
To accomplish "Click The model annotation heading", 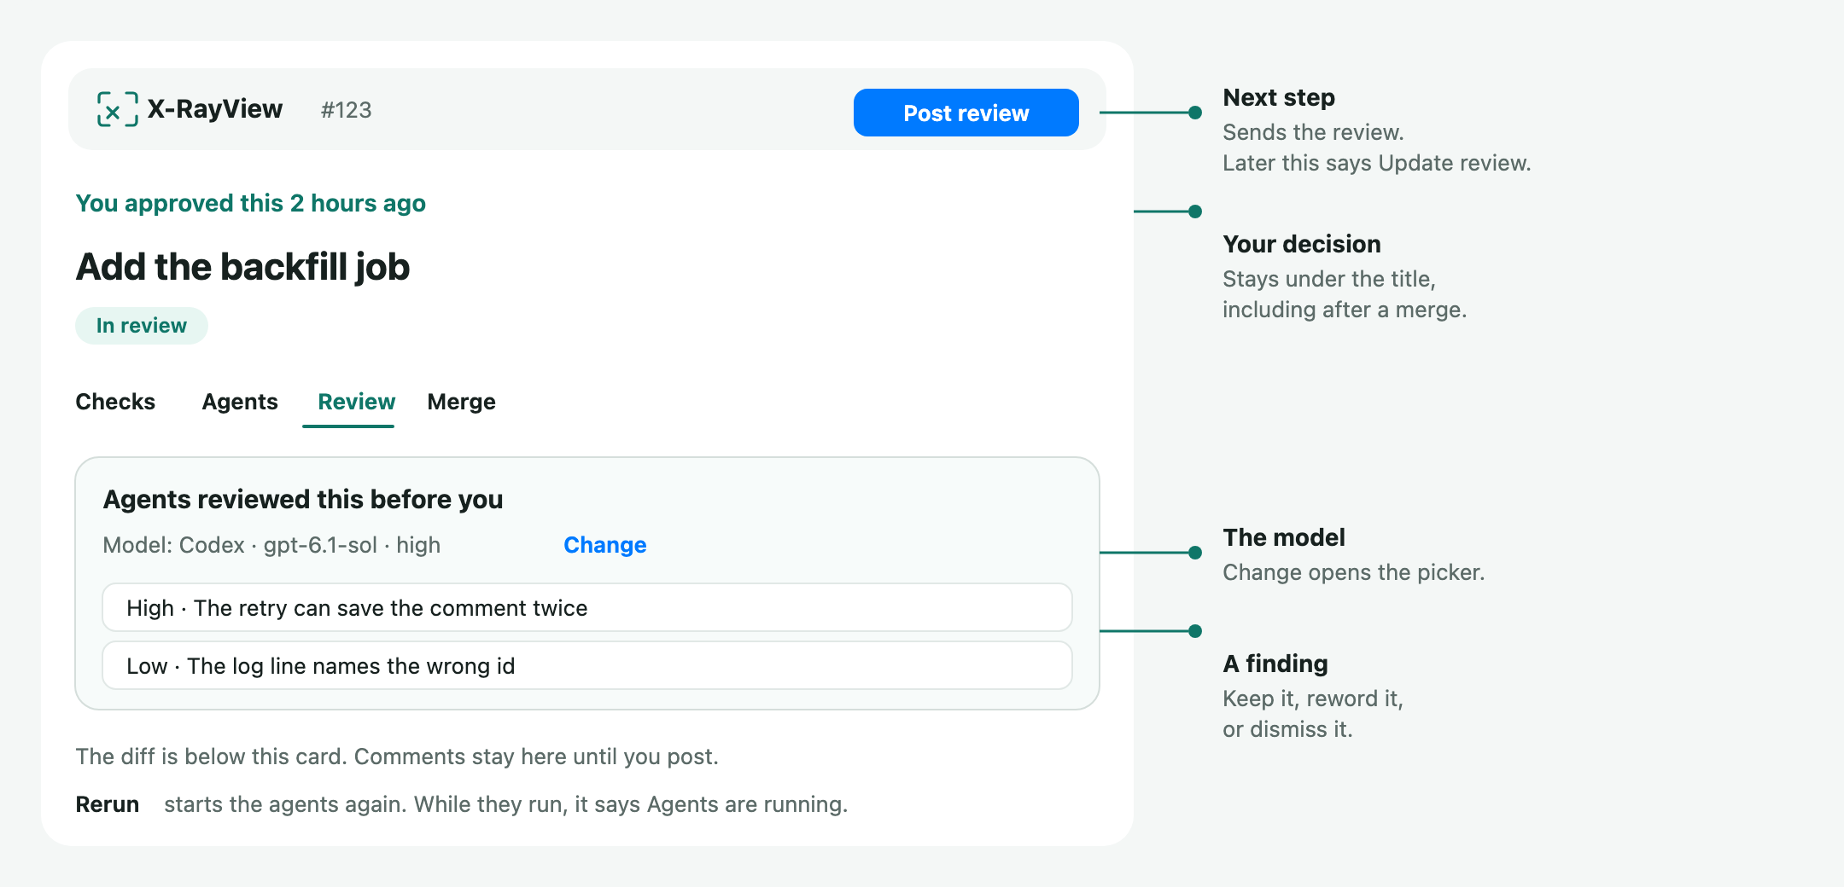I will pos(1284,537).
